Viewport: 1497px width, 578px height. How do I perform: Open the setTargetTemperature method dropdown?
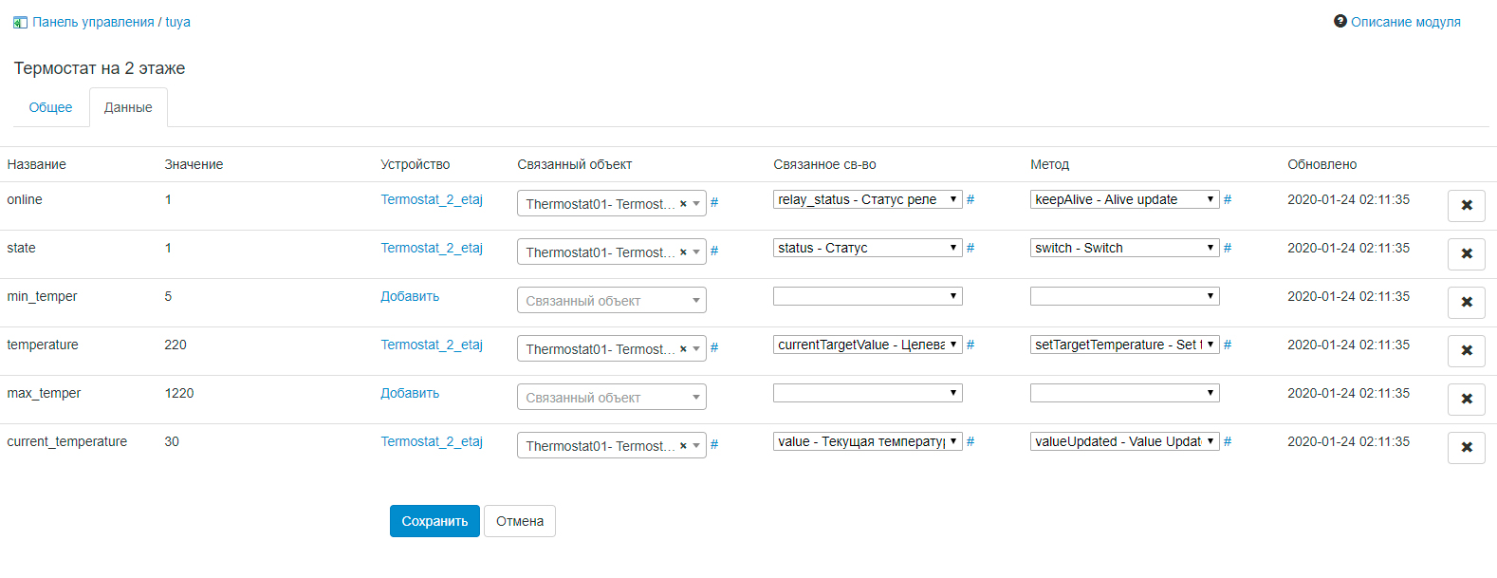pos(1124,345)
